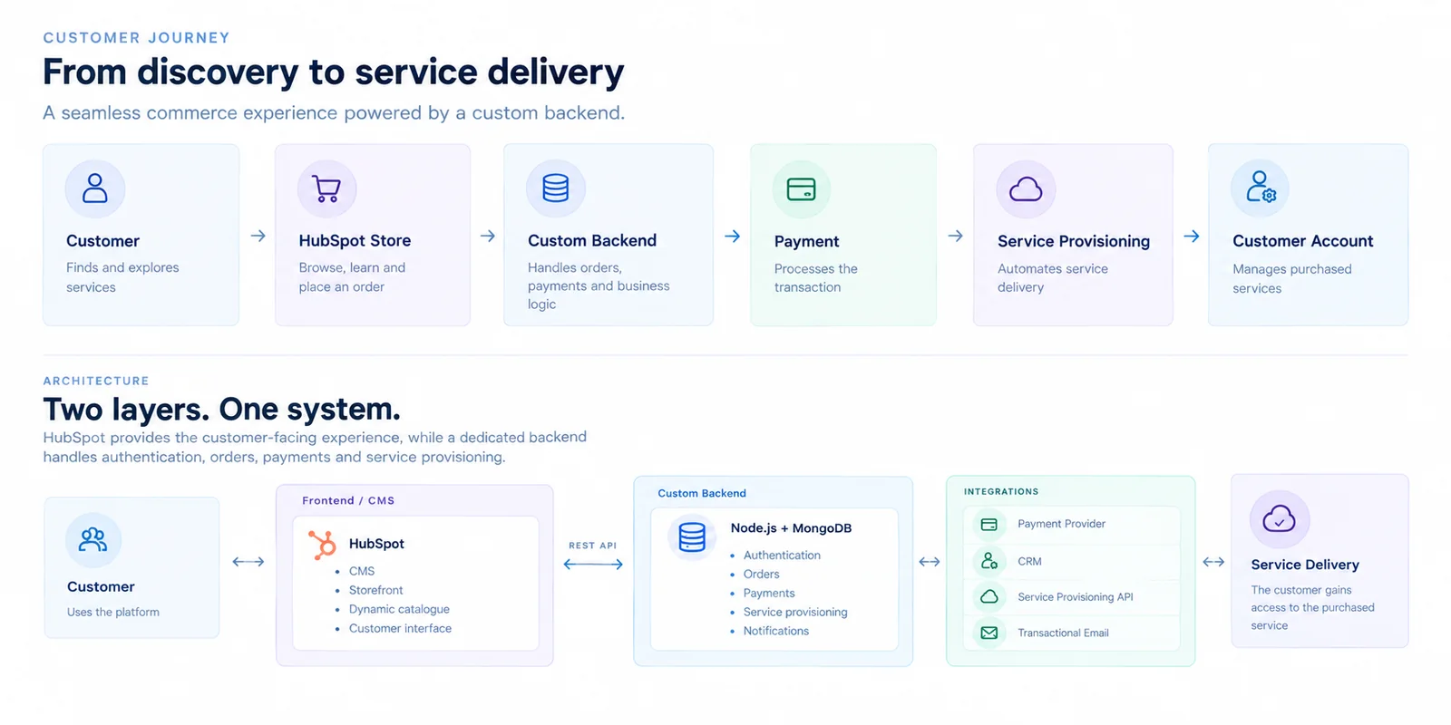Image resolution: width=1451 pixels, height=725 pixels.
Task: Click the arrow between HubSpot Store and Custom Backend
Action: [x=487, y=236]
